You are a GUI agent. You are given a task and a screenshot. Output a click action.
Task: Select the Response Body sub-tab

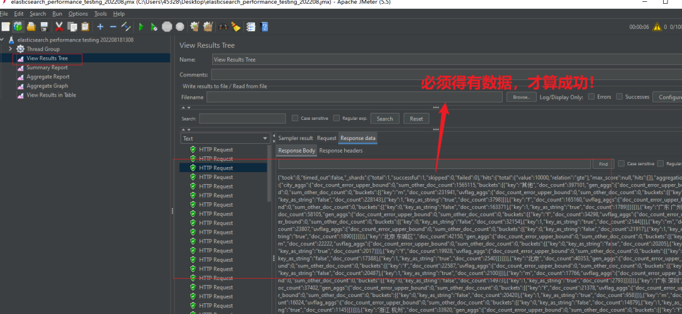[297, 151]
